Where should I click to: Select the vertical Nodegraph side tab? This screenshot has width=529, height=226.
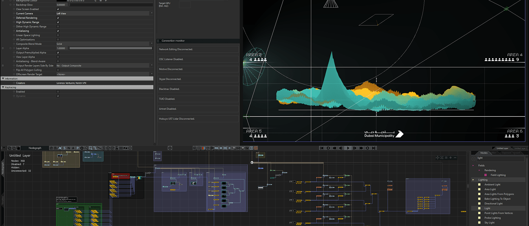pos(3,169)
